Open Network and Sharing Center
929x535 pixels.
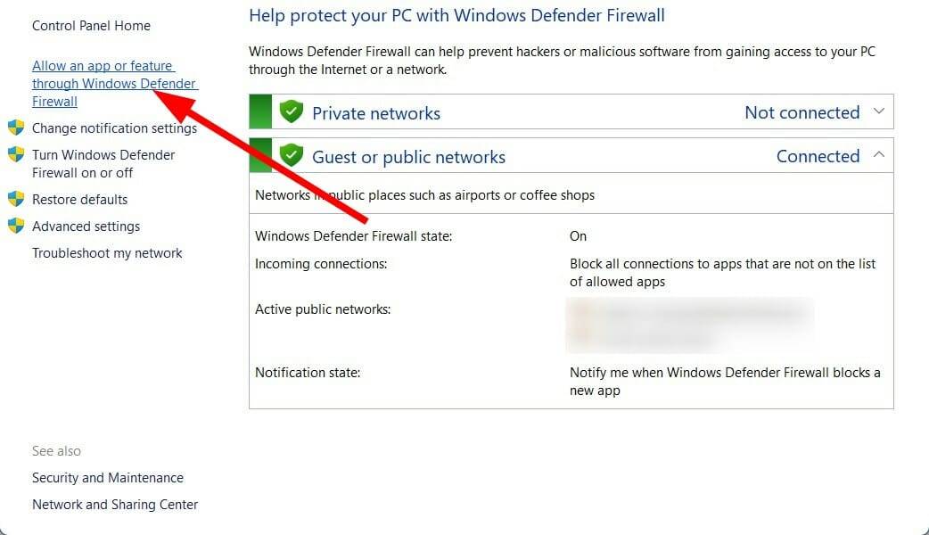115,505
